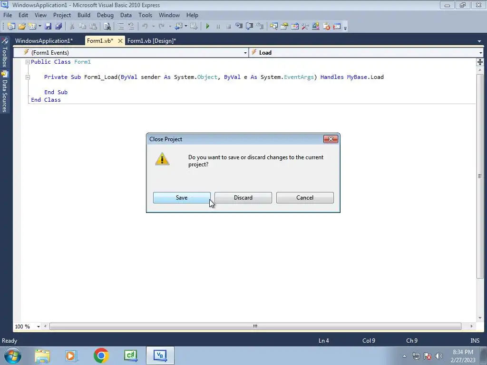Click the Stop Debugging square icon

point(229,27)
